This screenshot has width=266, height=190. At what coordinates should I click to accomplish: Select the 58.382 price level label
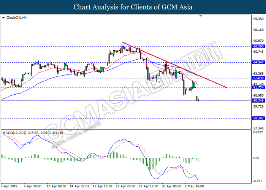pyautogui.click(x=258, y=118)
